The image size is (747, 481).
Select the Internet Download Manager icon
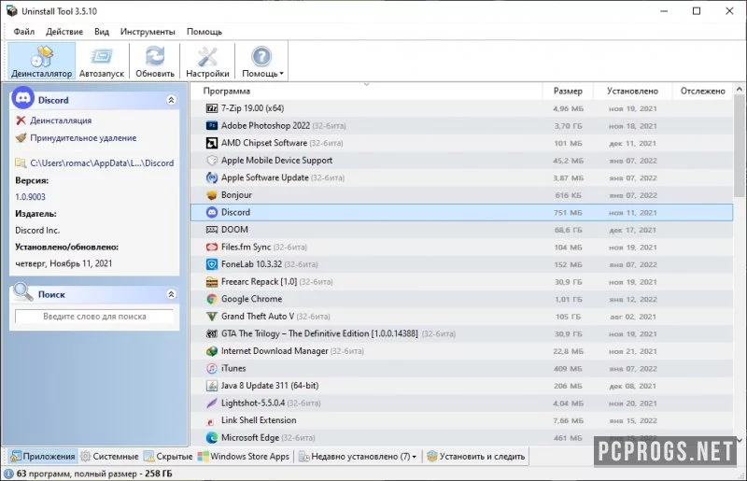pos(212,351)
